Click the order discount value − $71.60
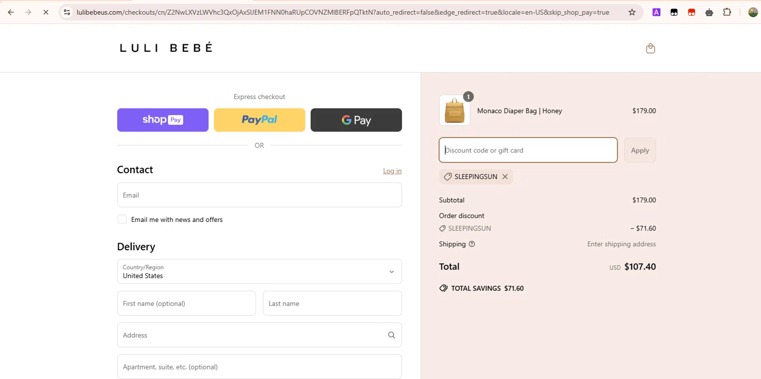This screenshot has height=379, width=761. [643, 229]
